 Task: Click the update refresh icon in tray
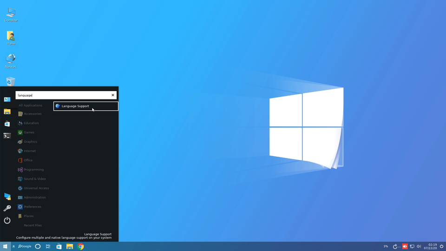(x=395, y=246)
